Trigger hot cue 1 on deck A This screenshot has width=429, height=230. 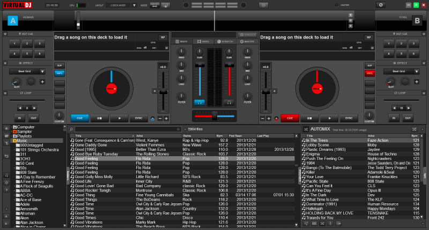[14, 43]
